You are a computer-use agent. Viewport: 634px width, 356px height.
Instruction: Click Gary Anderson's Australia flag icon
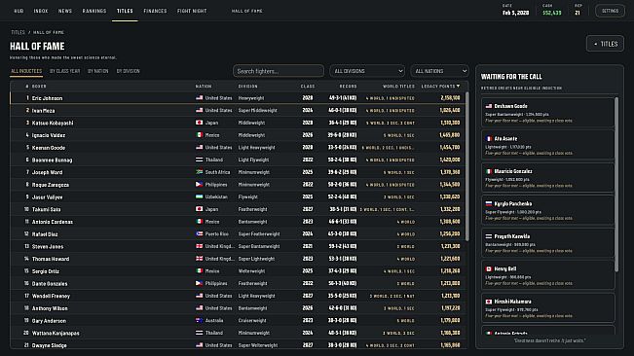(x=200, y=320)
